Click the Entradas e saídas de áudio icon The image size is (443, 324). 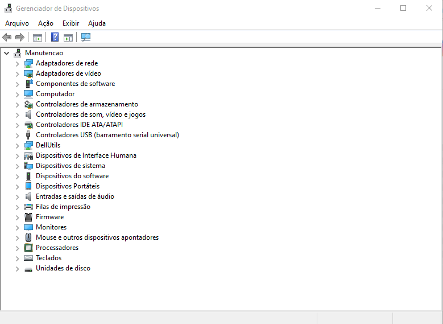point(28,196)
